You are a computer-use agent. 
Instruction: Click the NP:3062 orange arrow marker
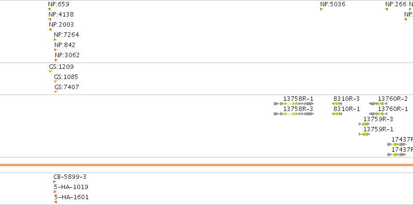click(x=56, y=60)
